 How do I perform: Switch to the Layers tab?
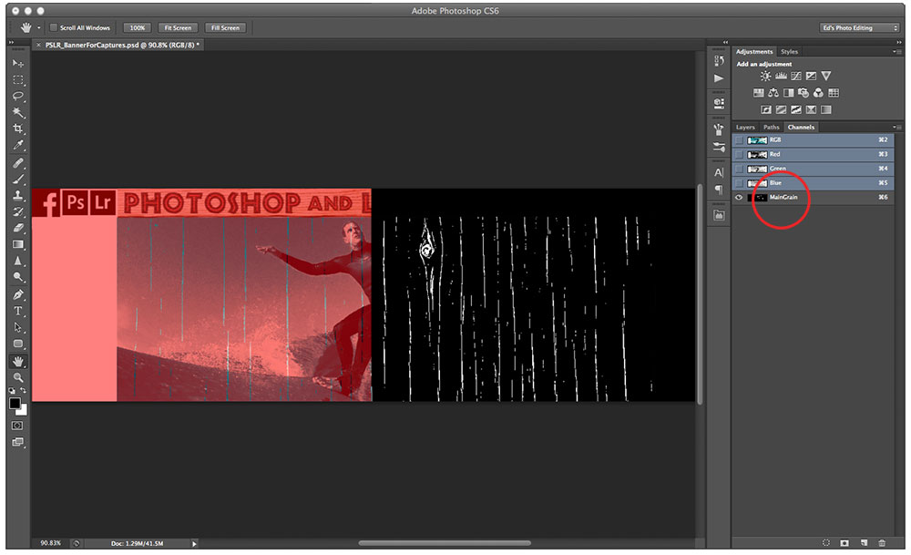(x=745, y=128)
